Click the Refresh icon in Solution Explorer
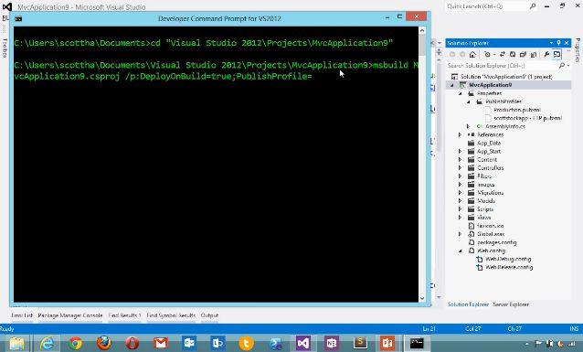The image size is (583, 352). tap(513, 54)
